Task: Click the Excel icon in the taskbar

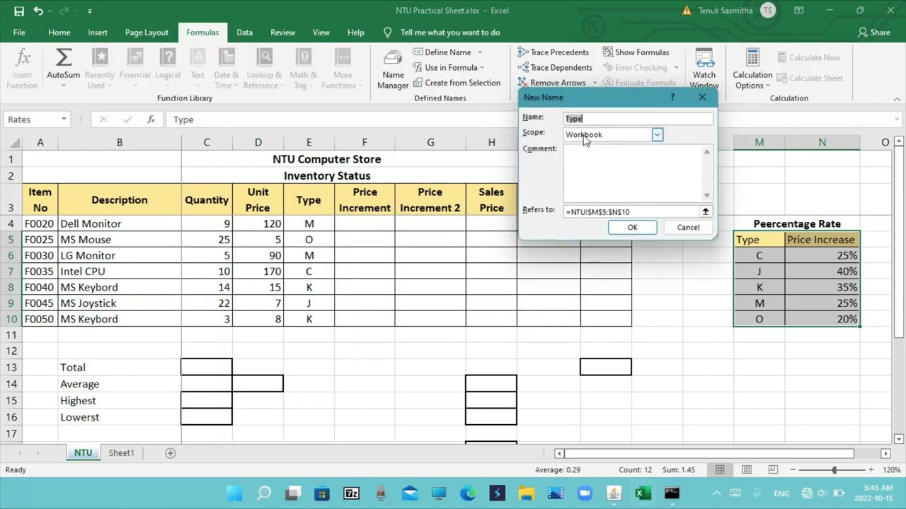Action: click(x=643, y=493)
